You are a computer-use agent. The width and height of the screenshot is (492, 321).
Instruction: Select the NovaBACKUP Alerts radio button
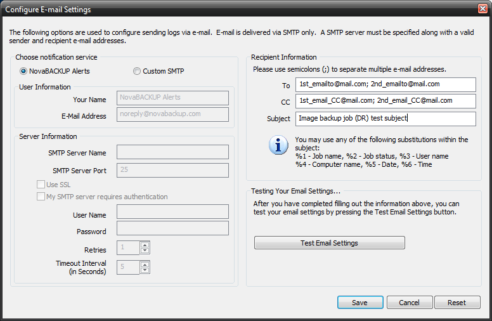(x=23, y=71)
